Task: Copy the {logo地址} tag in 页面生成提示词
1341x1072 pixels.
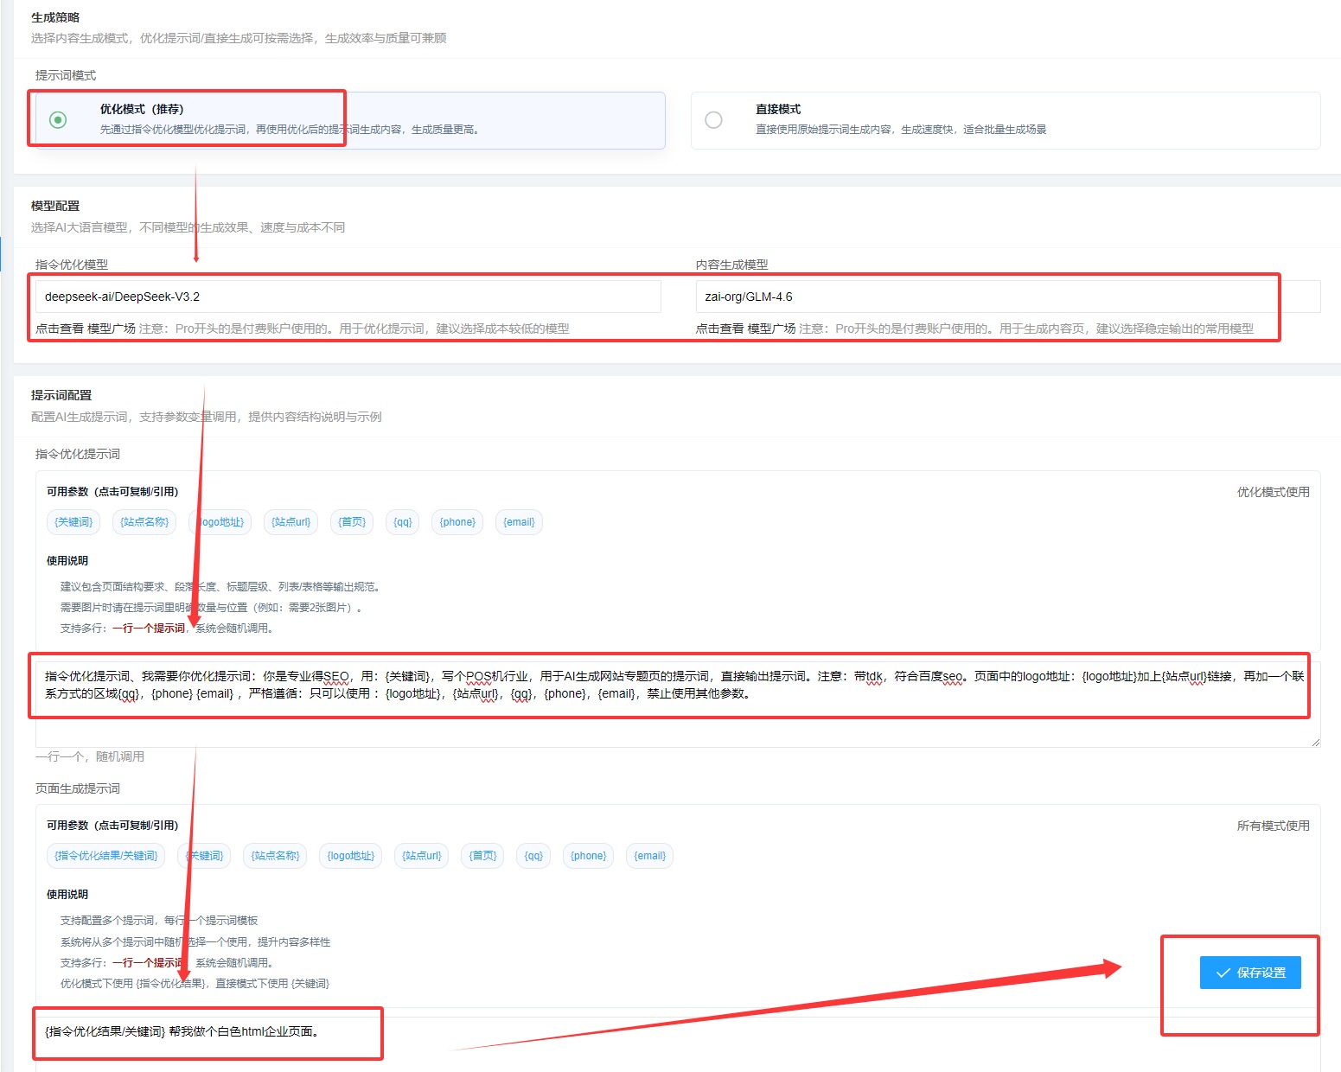Action: pos(350,856)
